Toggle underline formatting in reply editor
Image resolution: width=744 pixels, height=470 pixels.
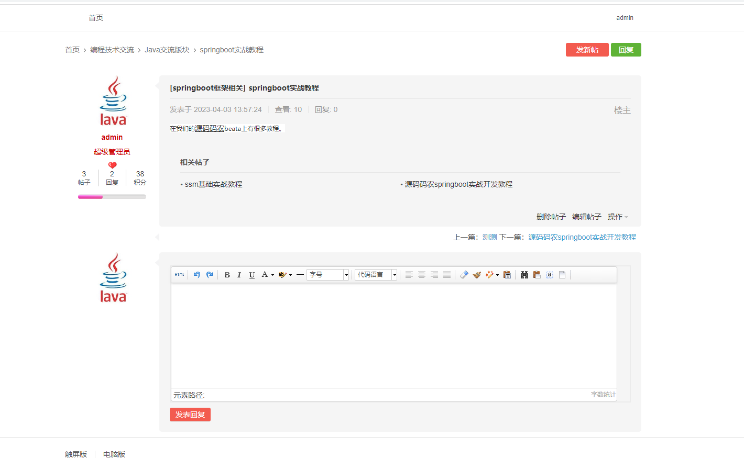pos(251,275)
